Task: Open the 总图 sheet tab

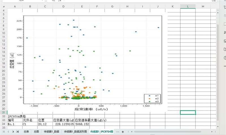Action: (36, 132)
